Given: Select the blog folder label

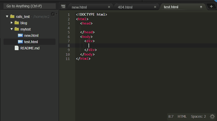Looking at the screenshot, I should (24, 23).
